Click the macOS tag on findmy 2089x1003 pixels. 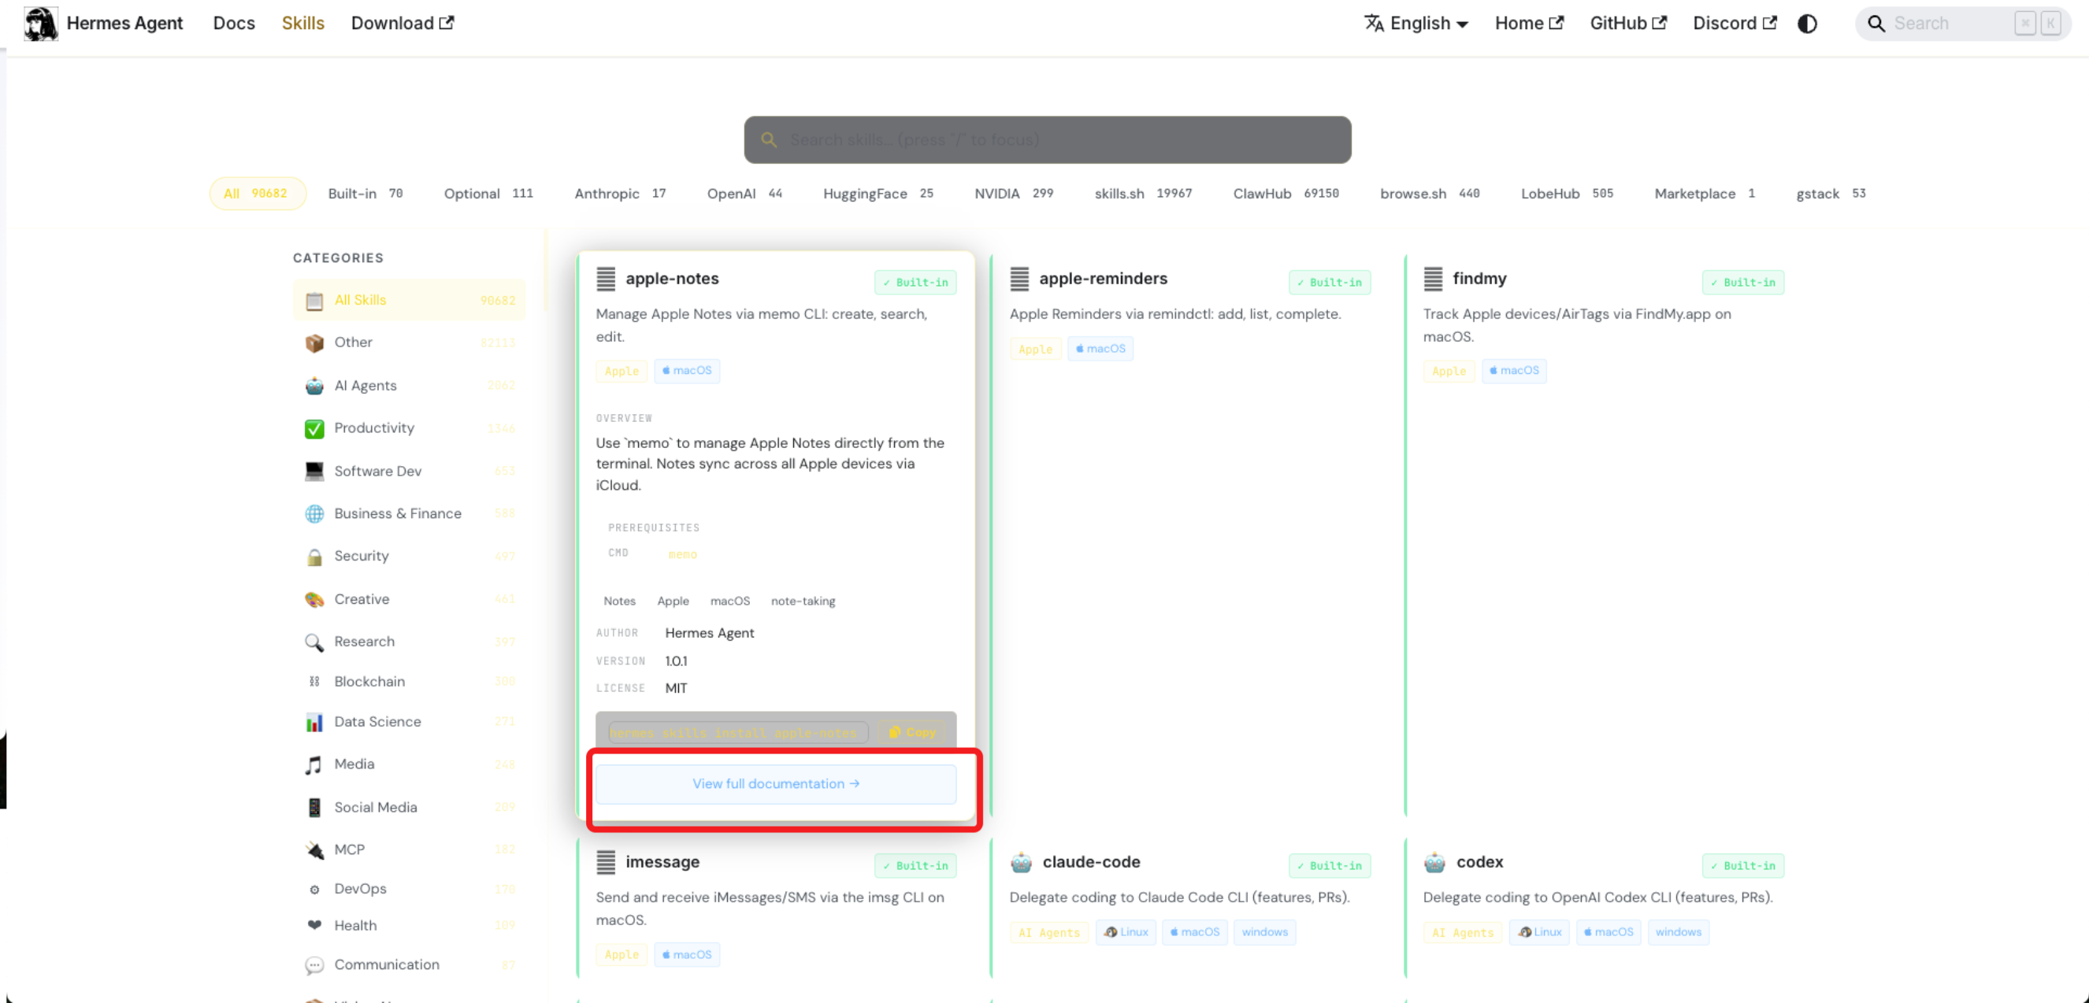pos(1514,371)
